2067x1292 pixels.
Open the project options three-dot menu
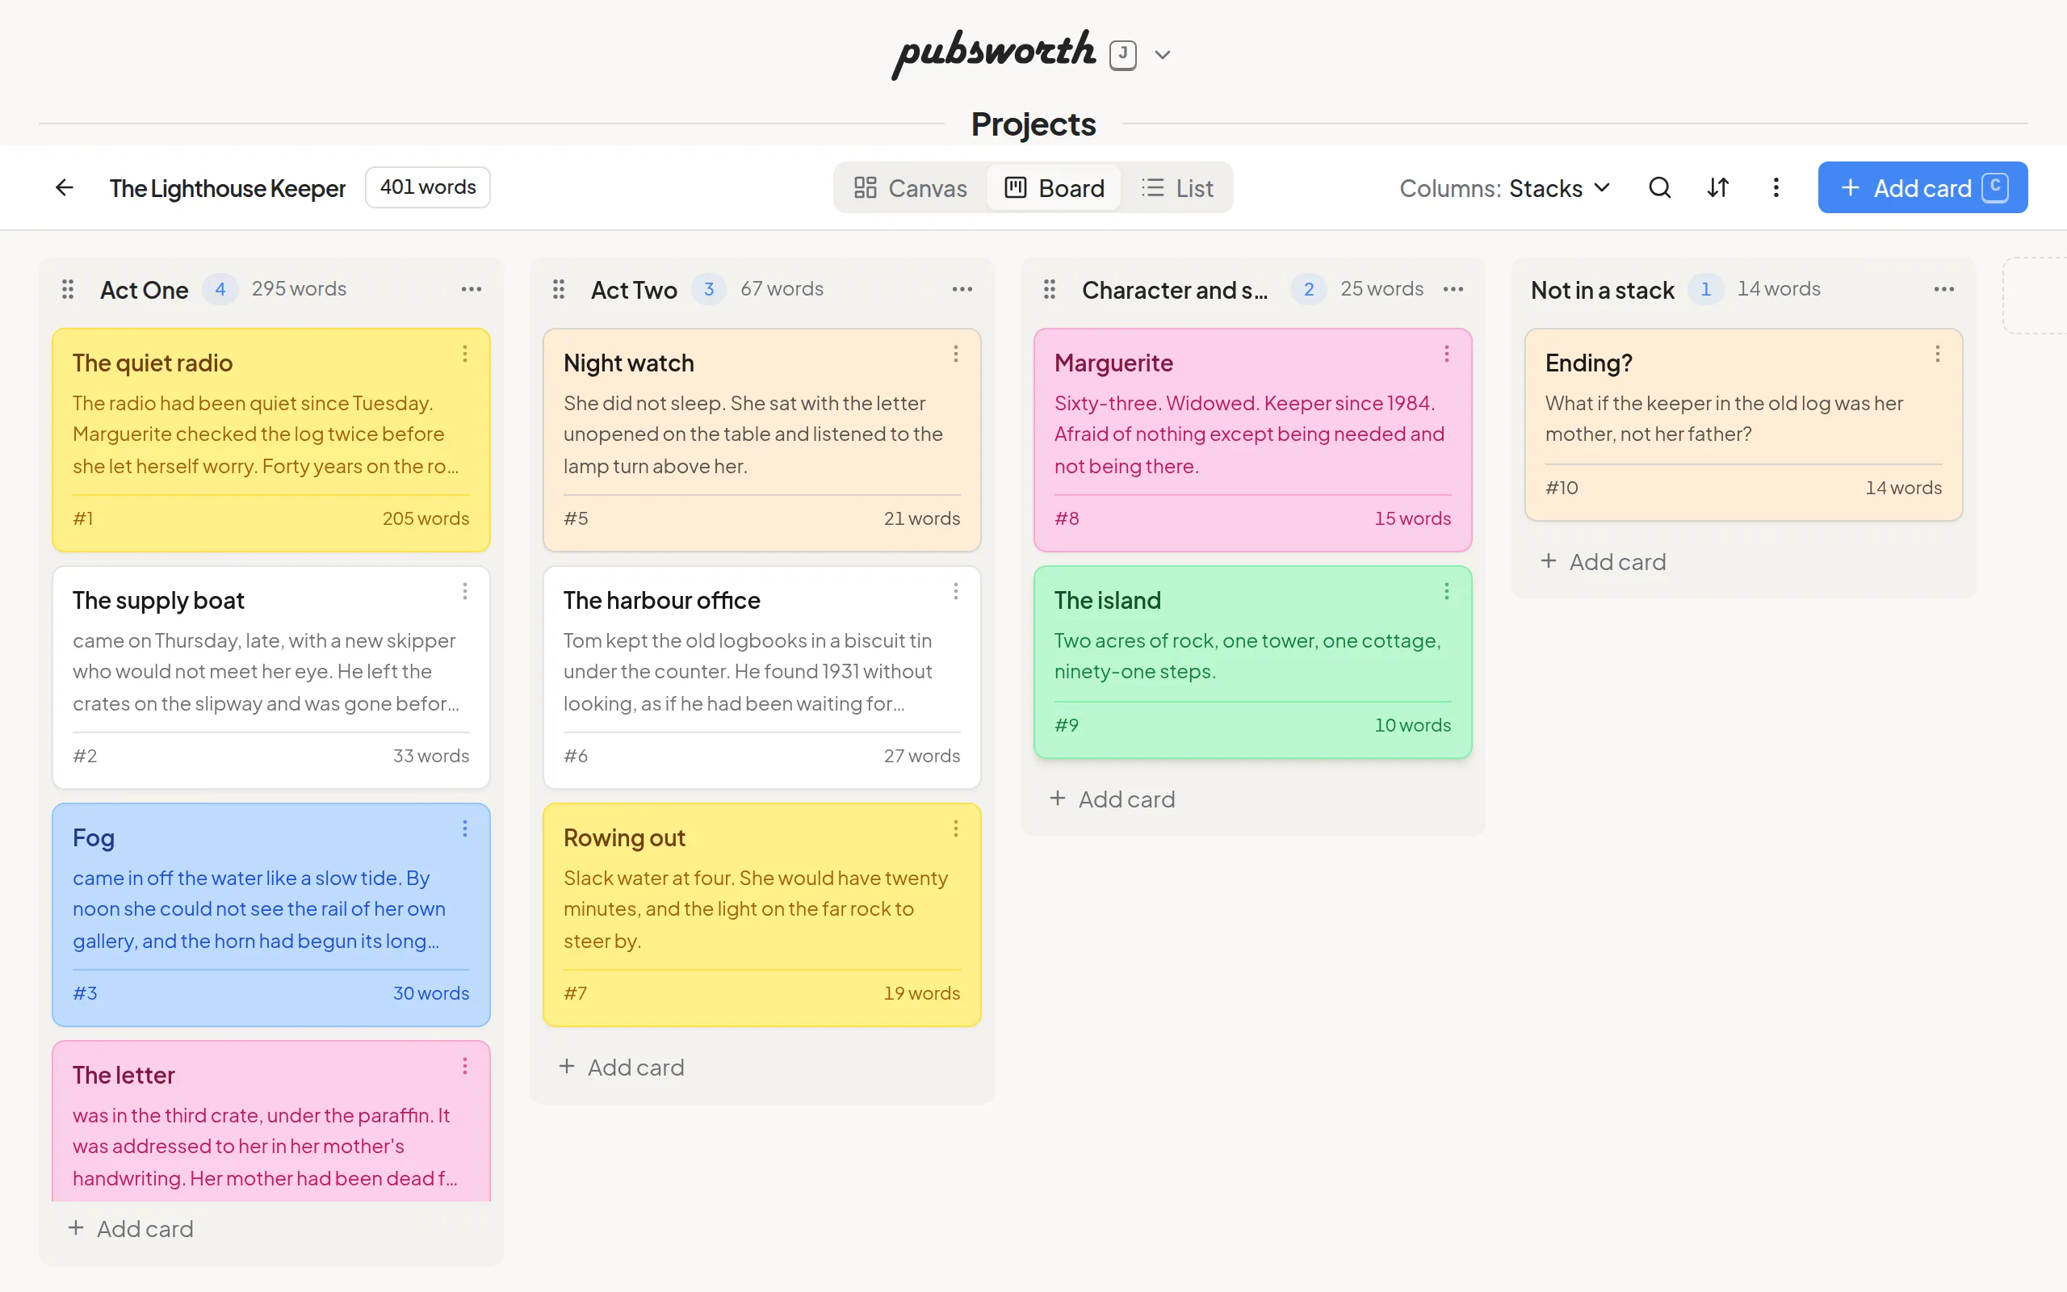click(x=1776, y=187)
